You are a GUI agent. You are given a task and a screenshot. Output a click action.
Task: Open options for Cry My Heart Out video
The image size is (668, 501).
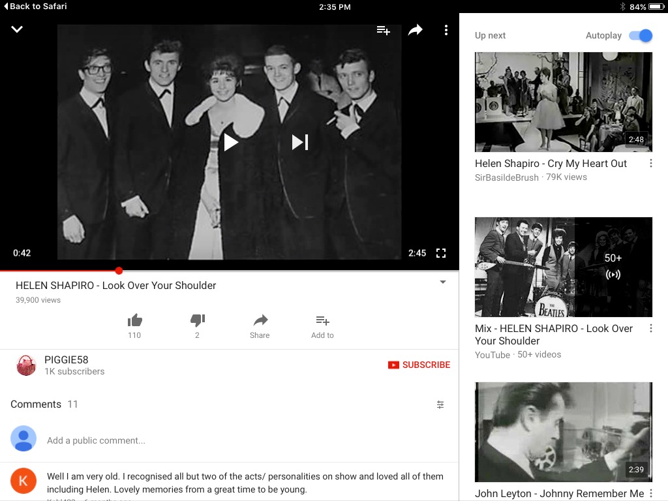(x=650, y=164)
